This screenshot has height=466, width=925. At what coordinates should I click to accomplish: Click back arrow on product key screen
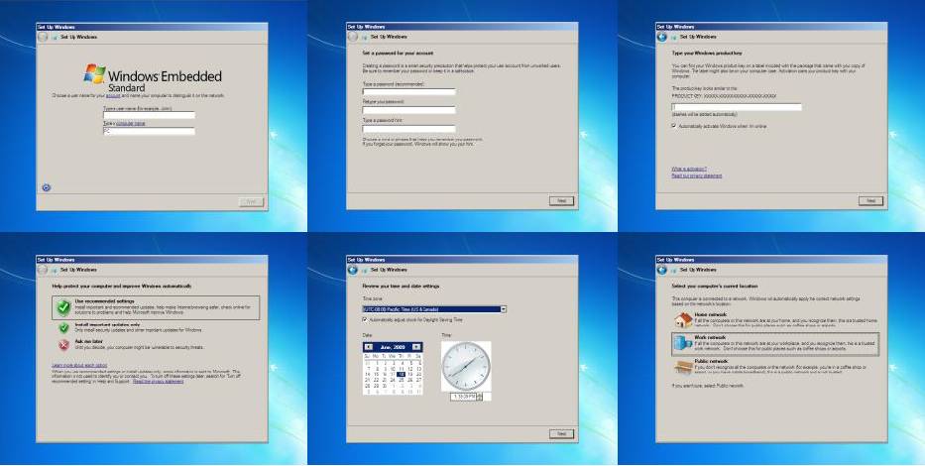(662, 37)
